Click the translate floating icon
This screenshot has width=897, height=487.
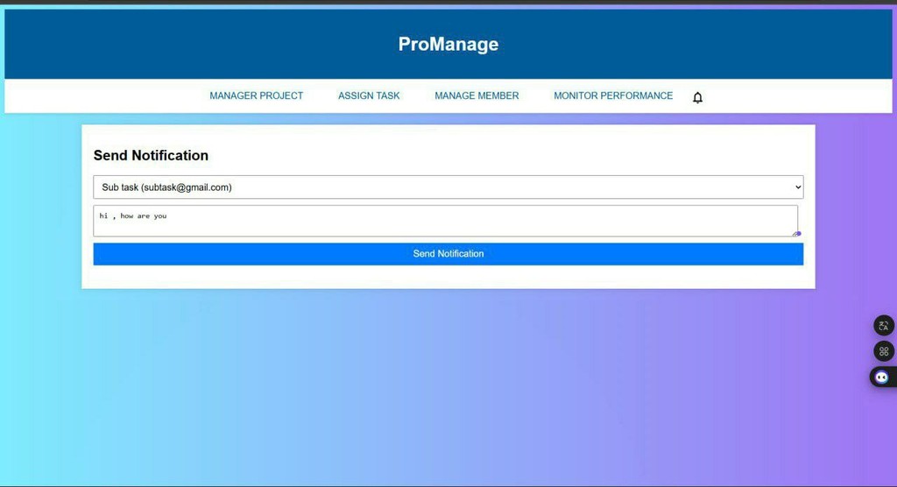pos(883,326)
